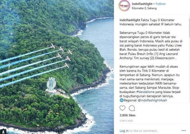This screenshot has width=190, height=134.
Task: Click the aerial photo of the monument
Action: tap(57, 67)
